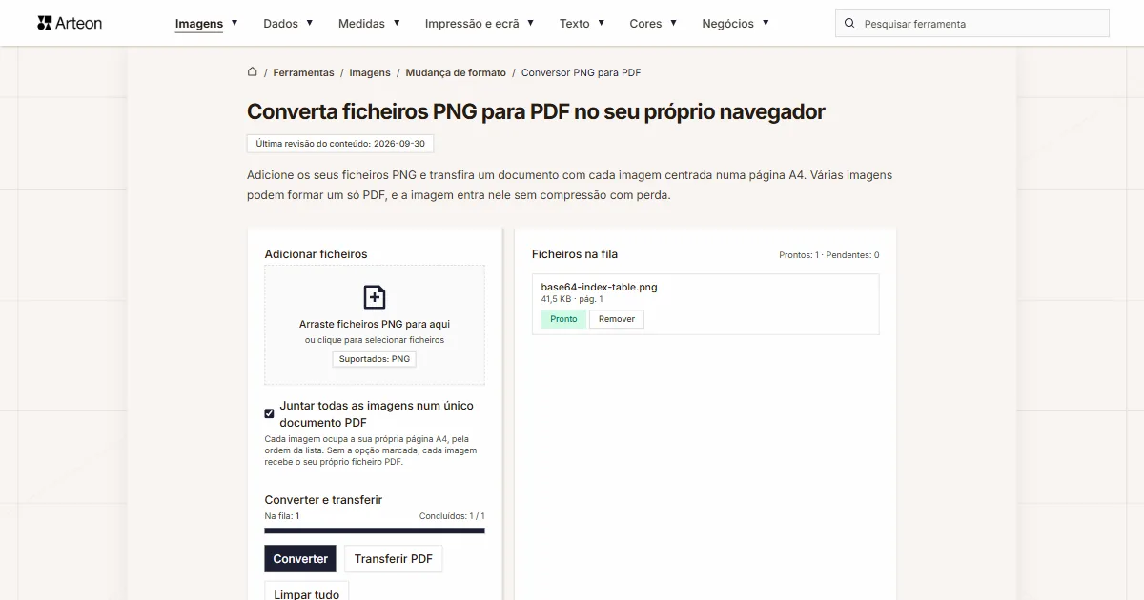Open the Medidas menu label
This screenshot has height=600, width=1144.
pyautogui.click(x=361, y=24)
